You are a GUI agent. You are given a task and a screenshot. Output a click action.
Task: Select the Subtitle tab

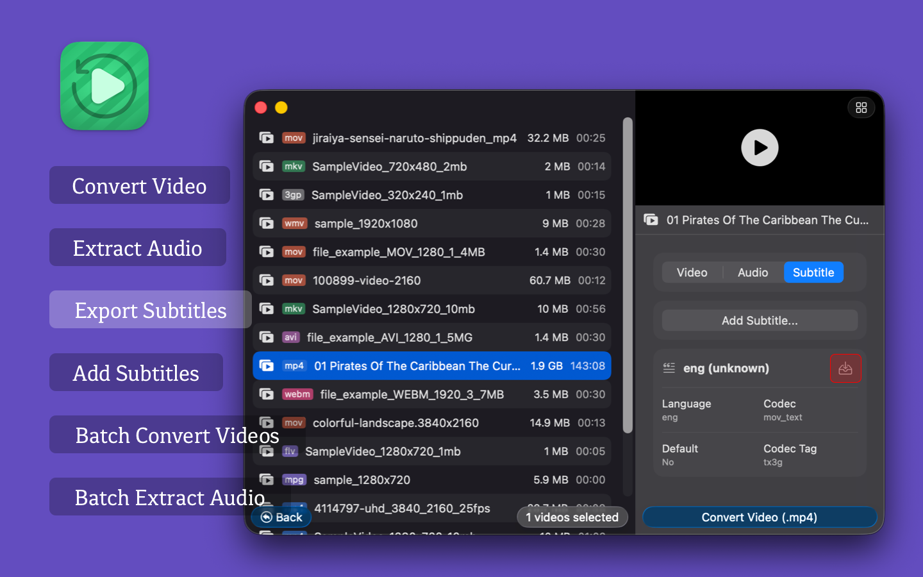coord(813,272)
